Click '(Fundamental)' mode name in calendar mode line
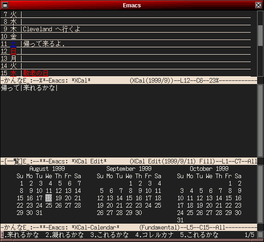This screenshot has height=242, width=264. [x=159, y=227]
